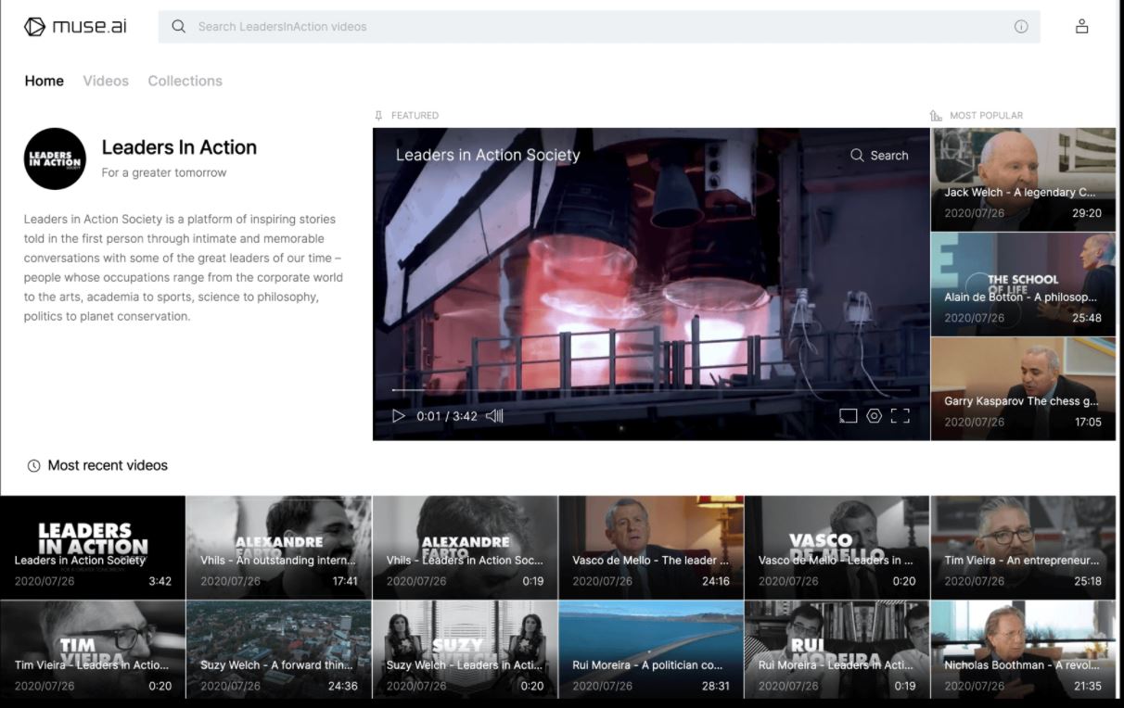Image resolution: width=1124 pixels, height=708 pixels.
Task: Click the Leaders In Action channel title
Action: point(179,147)
